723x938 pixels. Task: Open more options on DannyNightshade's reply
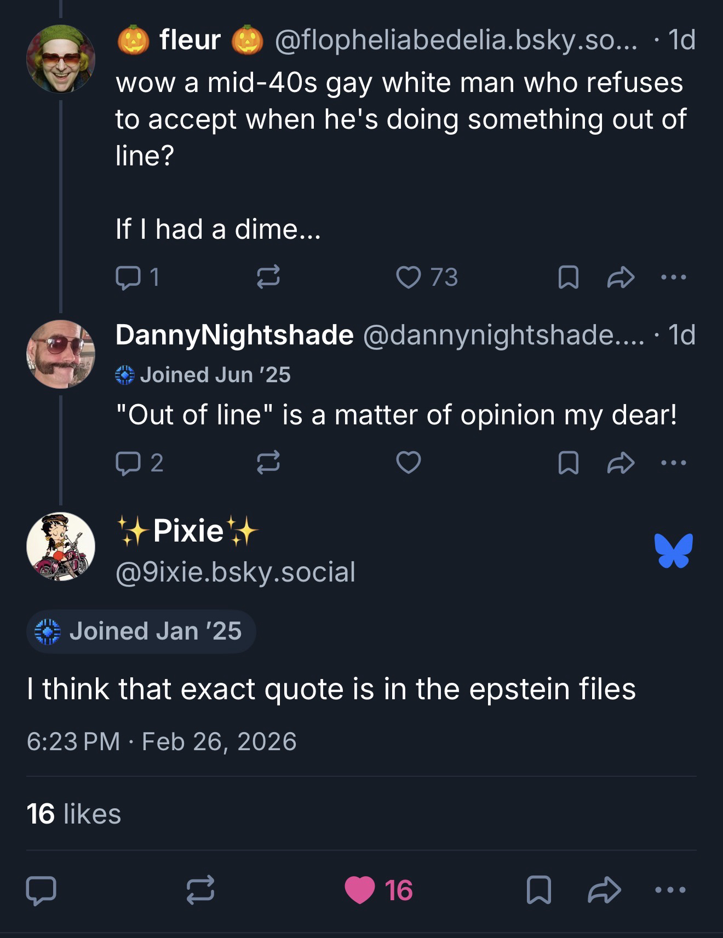pos(673,463)
